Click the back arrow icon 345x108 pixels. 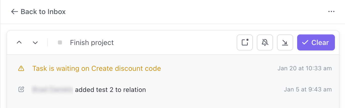tap(14, 12)
